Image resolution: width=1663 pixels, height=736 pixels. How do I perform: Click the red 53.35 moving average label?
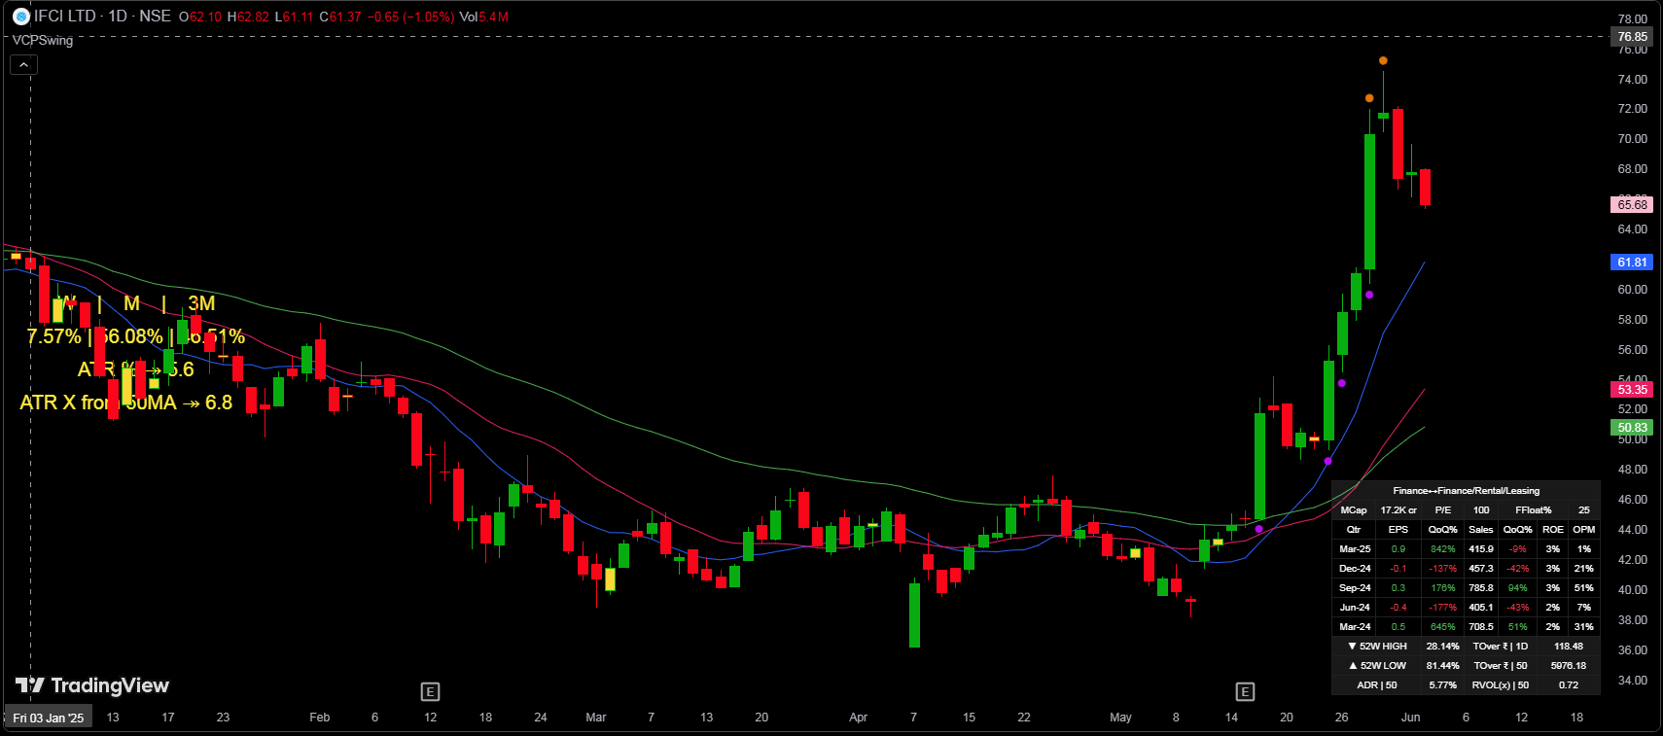pyautogui.click(x=1633, y=389)
